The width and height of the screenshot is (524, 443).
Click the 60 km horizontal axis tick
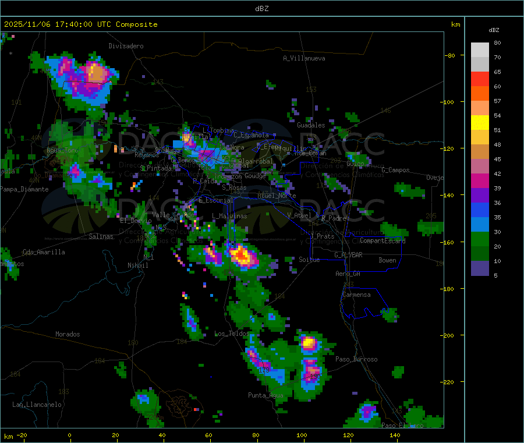[x=209, y=435]
